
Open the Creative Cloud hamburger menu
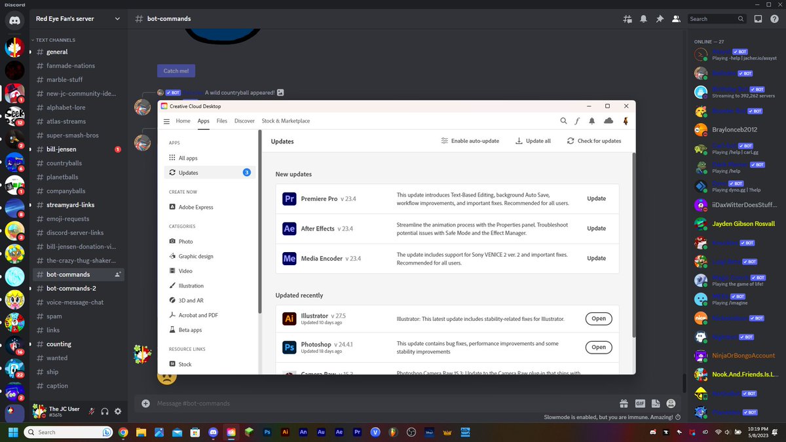tap(166, 121)
